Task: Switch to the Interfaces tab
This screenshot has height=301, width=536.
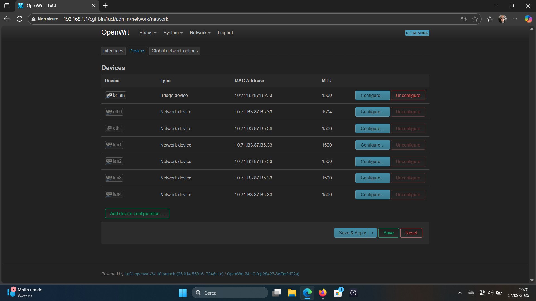Action: [113, 51]
